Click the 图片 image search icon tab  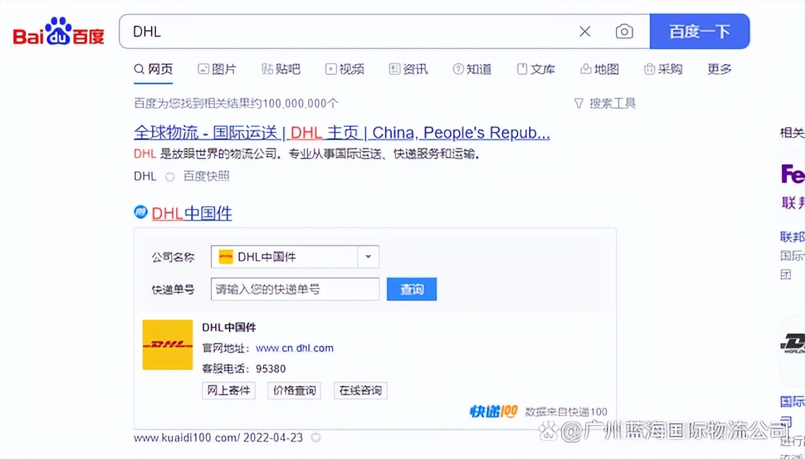tap(217, 69)
